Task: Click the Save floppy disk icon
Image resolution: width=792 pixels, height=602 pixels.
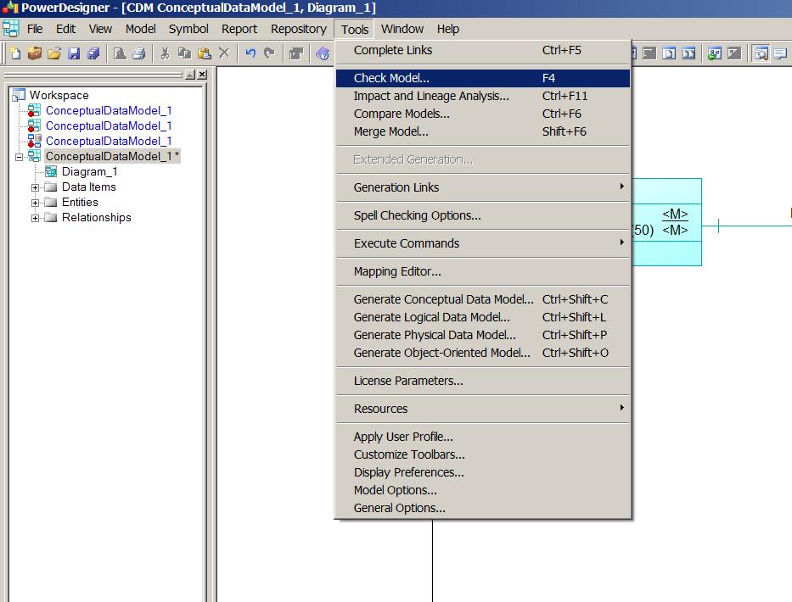Action: pyautogui.click(x=74, y=53)
